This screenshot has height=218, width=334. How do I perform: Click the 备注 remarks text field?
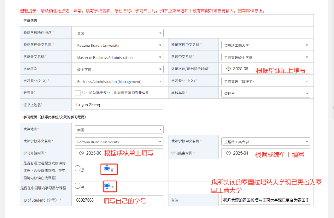(266, 200)
